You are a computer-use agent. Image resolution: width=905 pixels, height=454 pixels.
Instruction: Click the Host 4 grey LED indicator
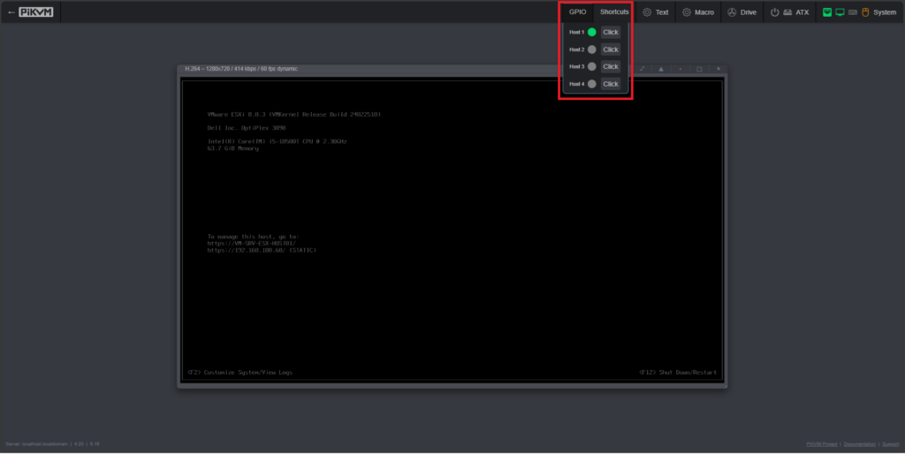click(591, 84)
